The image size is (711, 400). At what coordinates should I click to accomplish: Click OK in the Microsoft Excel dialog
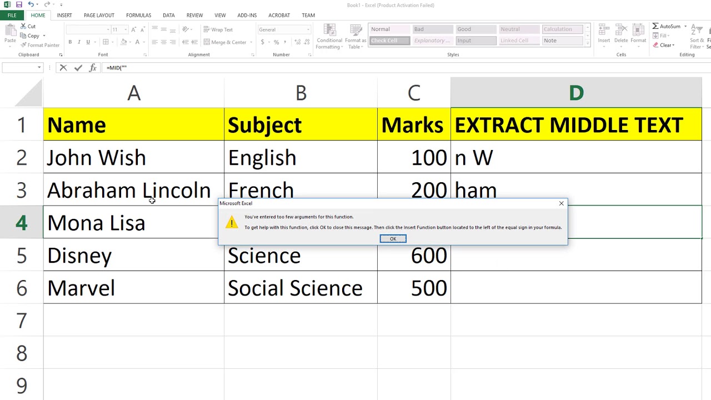[x=393, y=238]
